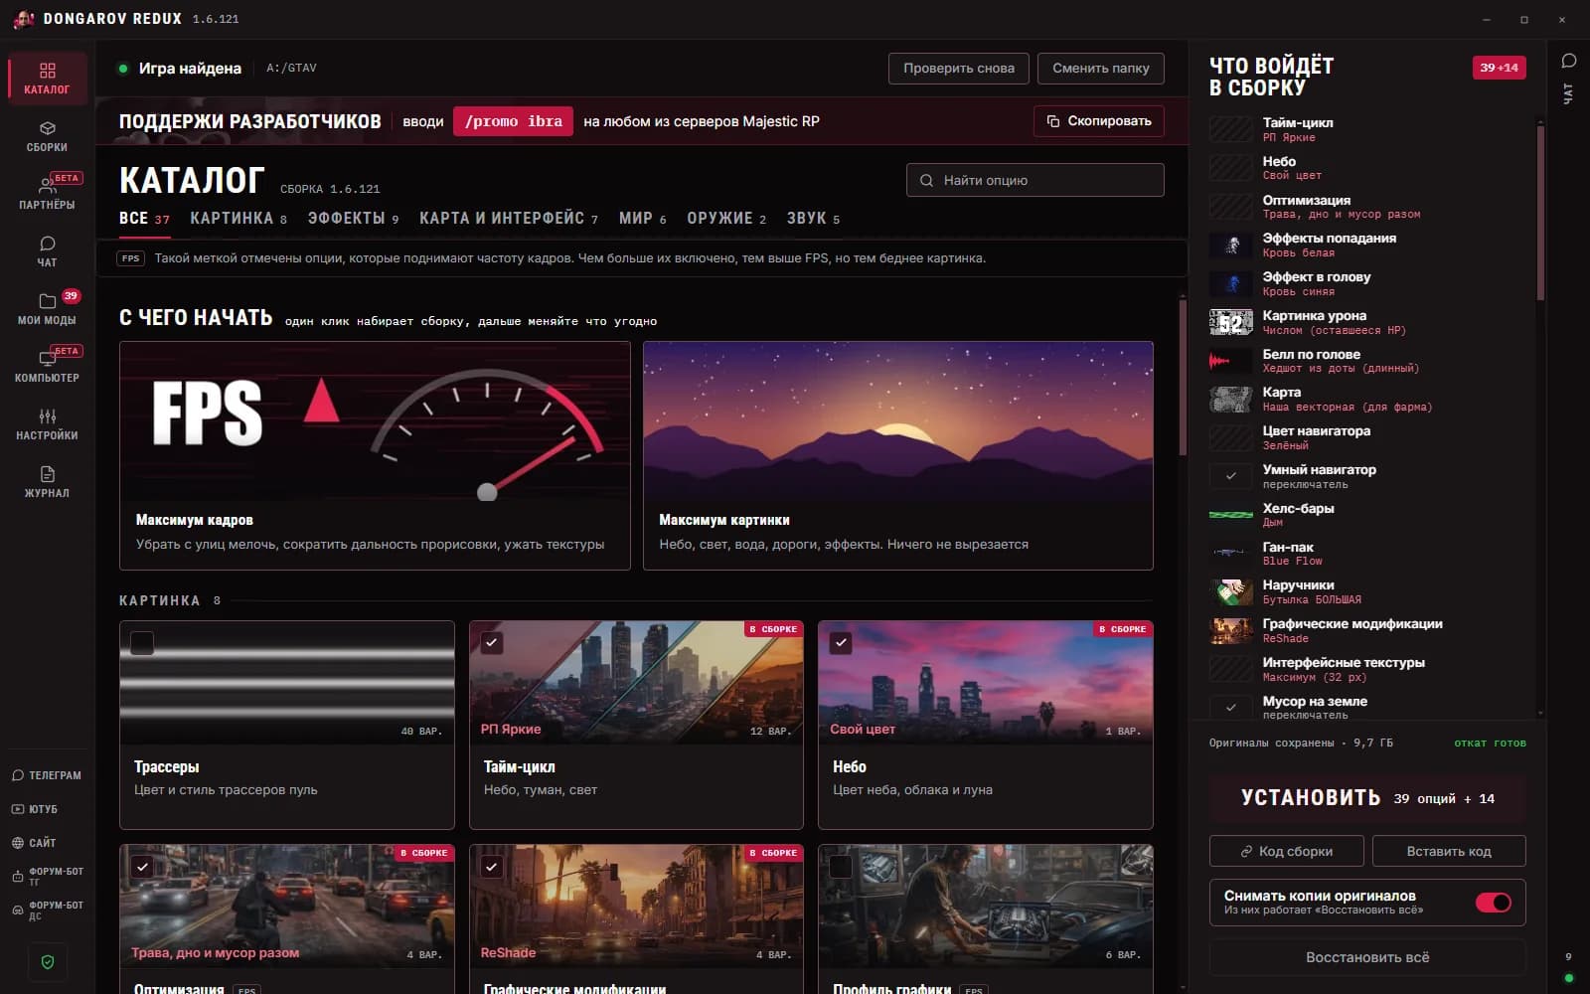1590x994 pixels.
Task: Uncheck the ReShade card checkbox
Action: click(x=491, y=867)
